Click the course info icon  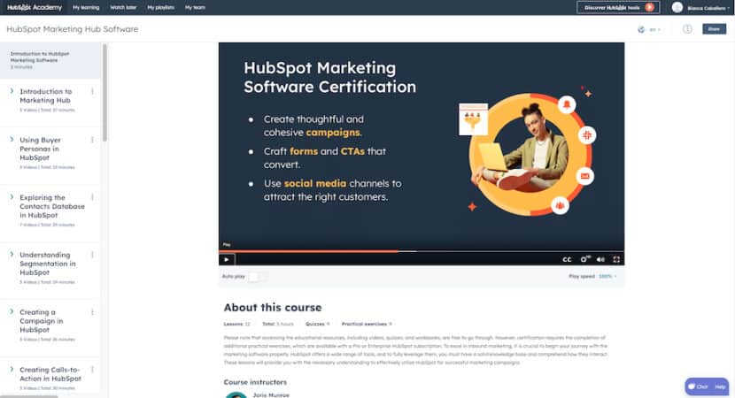(x=687, y=29)
